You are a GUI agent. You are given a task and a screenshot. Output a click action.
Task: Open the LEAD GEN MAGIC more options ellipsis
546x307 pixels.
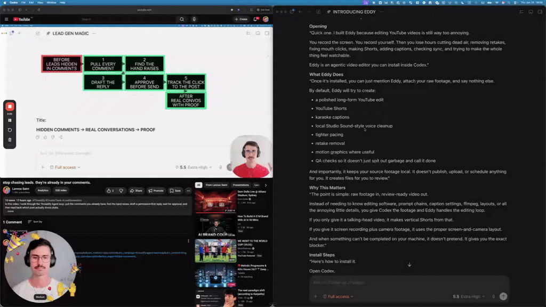[94, 34]
